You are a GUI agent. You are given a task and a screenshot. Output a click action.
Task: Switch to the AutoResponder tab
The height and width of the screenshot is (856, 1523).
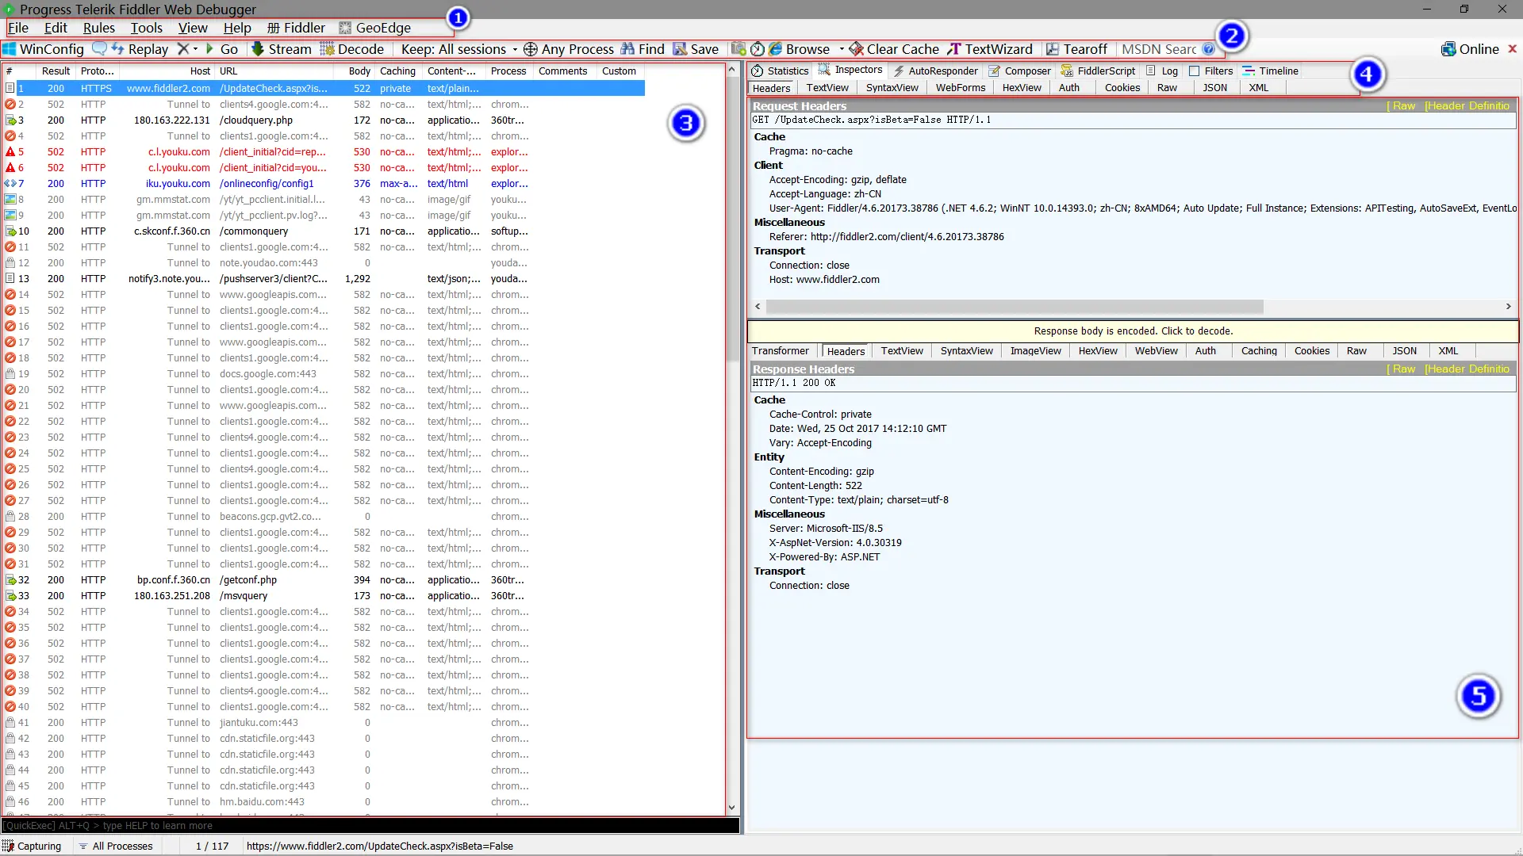pyautogui.click(x=935, y=71)
